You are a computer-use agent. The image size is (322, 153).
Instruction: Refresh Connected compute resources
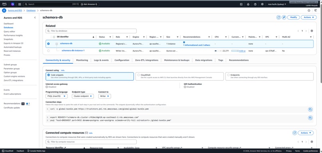pyautogui.click(x=295, y=133)
